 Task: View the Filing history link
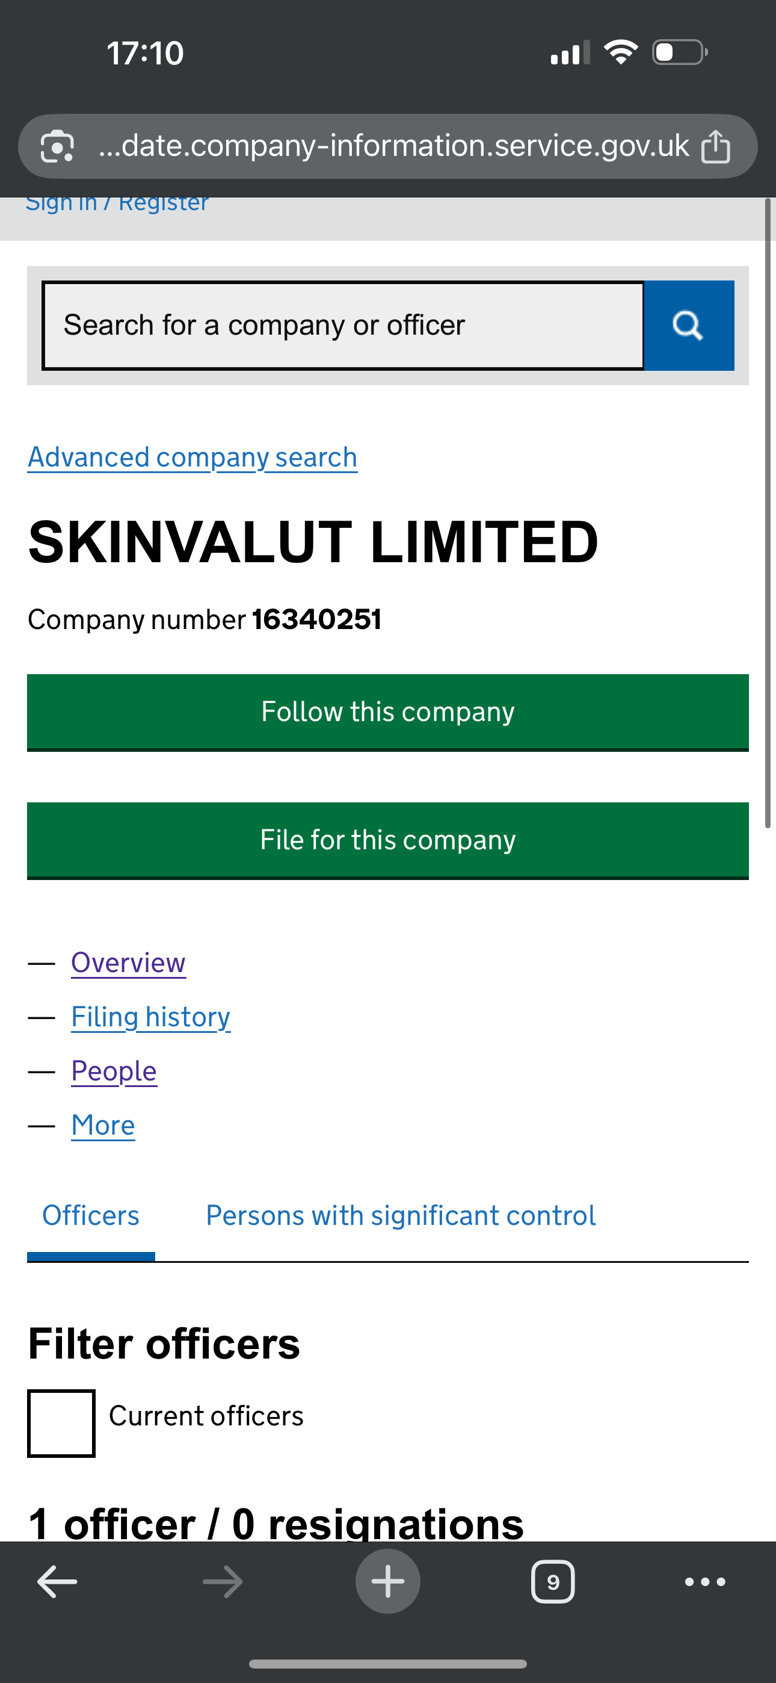tap(150, 1017)
